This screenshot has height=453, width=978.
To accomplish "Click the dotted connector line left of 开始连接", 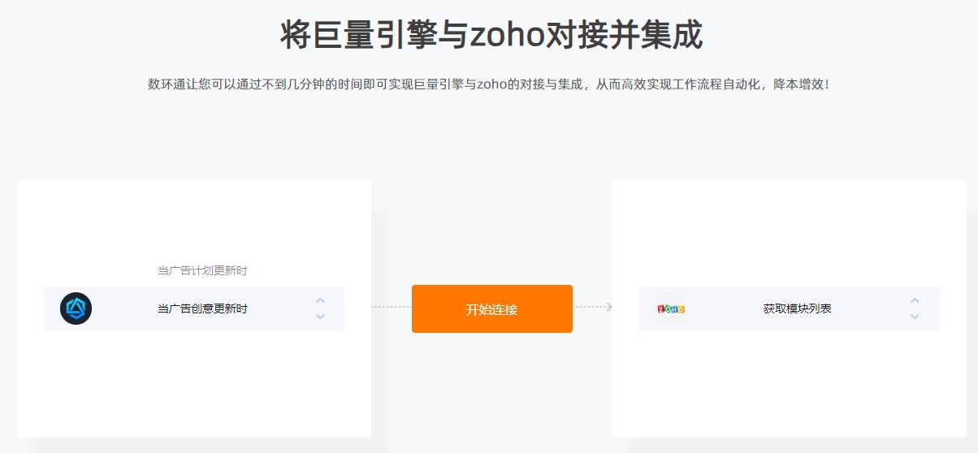I will click(391, 307).
